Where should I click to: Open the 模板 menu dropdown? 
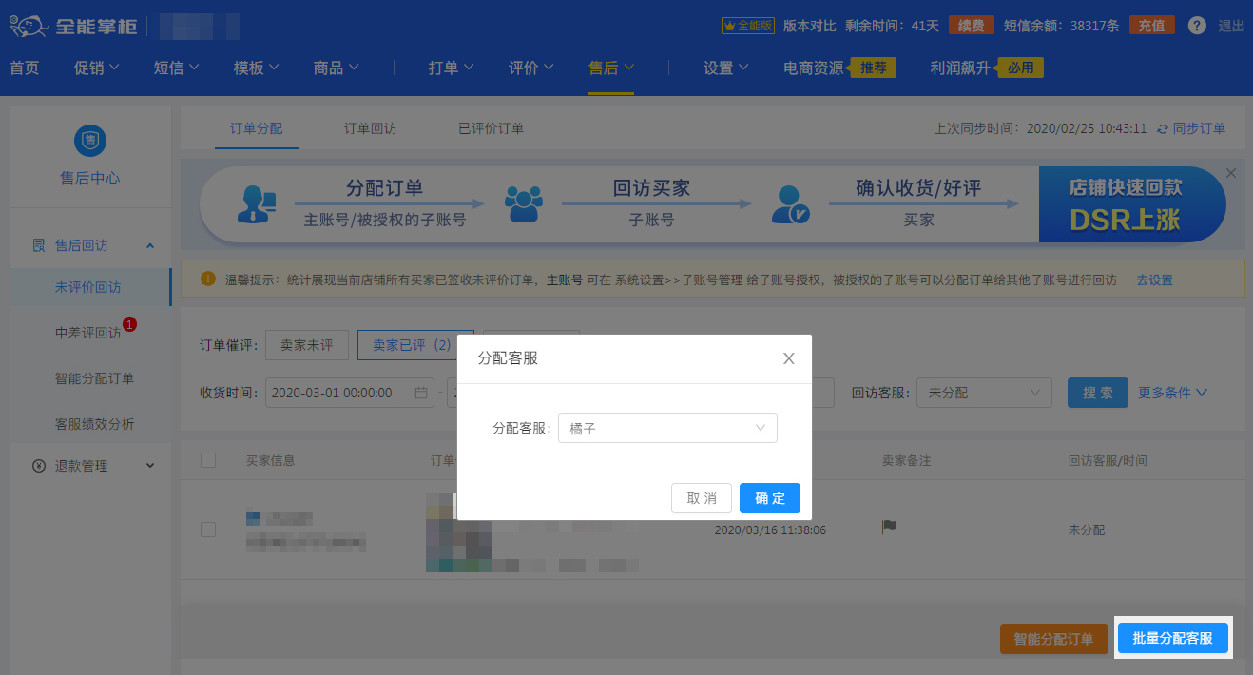pos(257,67)
